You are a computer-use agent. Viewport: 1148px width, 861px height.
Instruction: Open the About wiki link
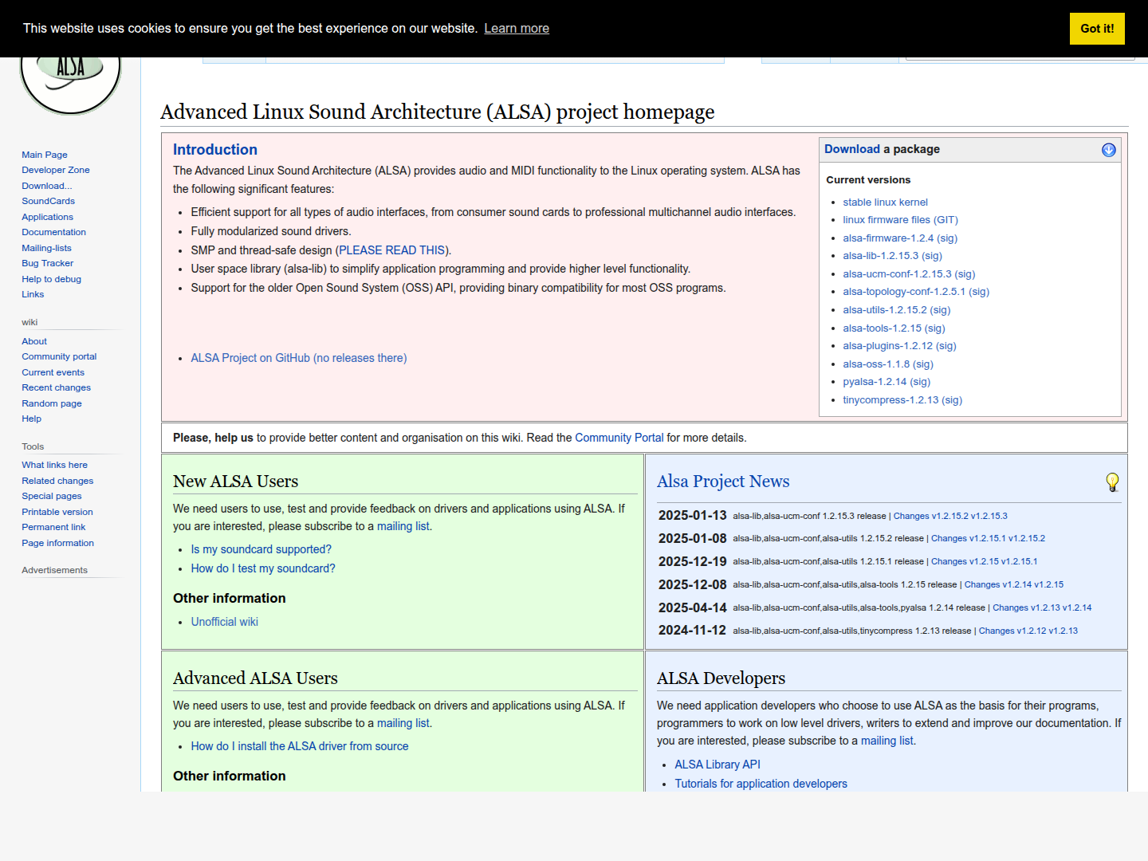34,341
